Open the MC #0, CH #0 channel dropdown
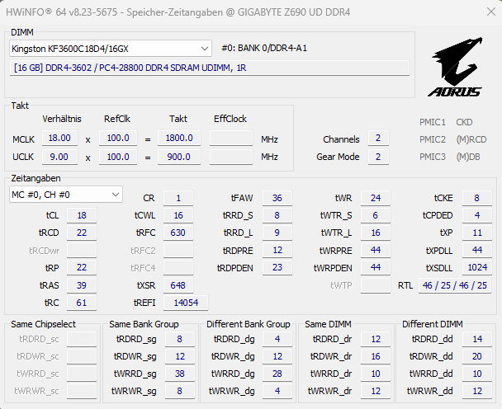Screen dimensions: 502x409 point(66,195)
